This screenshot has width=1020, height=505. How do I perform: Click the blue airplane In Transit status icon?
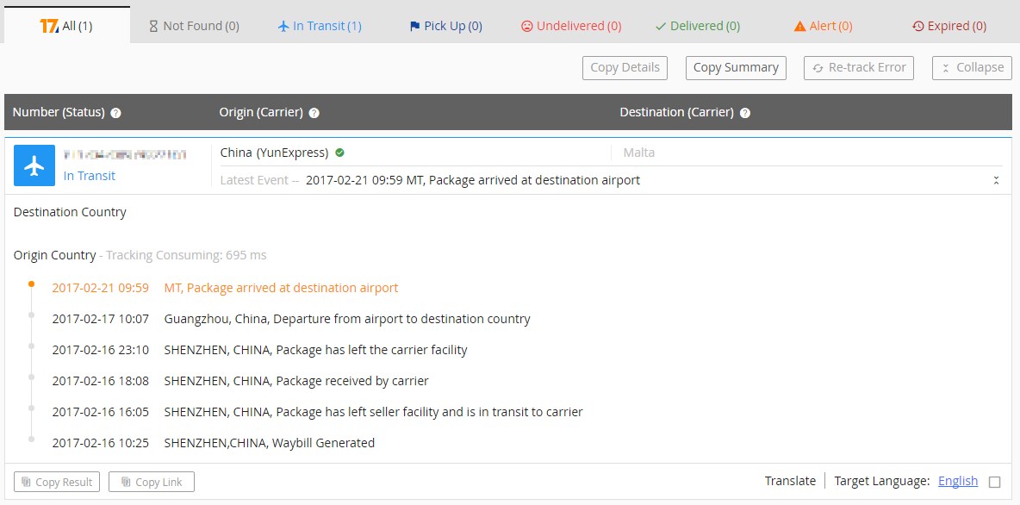click(34, 165)
